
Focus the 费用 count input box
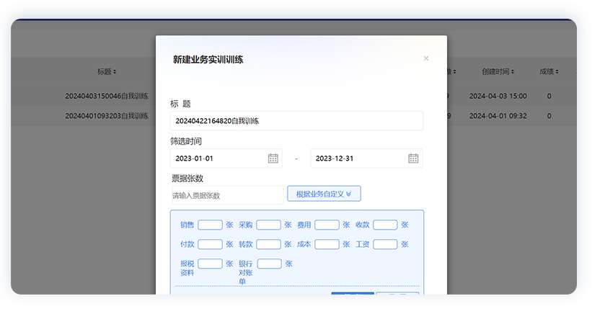(x=327, y=225)
